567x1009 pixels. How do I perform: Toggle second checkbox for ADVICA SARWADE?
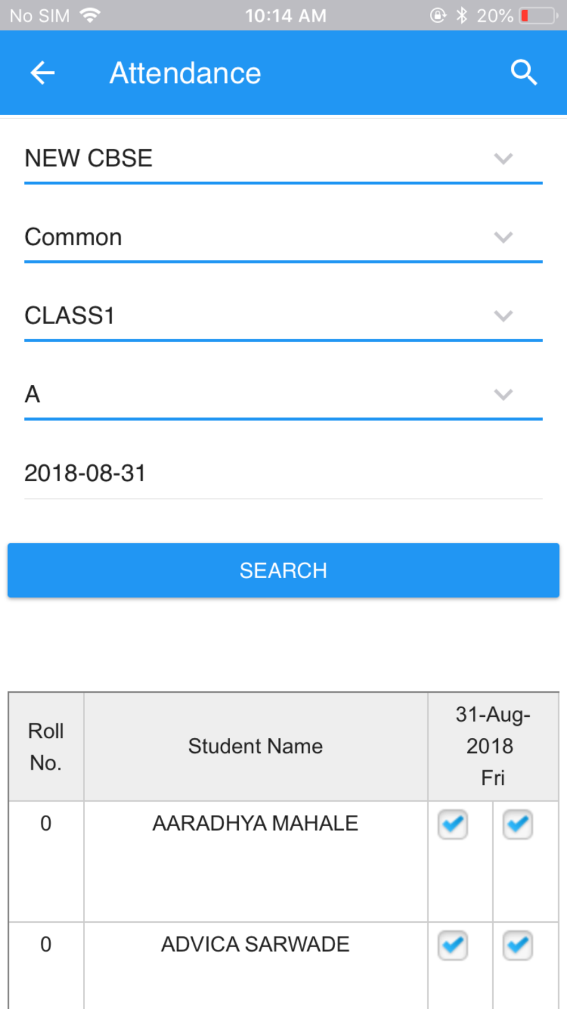click(518, 945)
